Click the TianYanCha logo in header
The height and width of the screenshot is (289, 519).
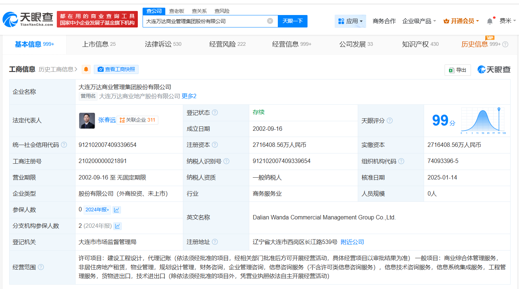click(x=28, y=19)
